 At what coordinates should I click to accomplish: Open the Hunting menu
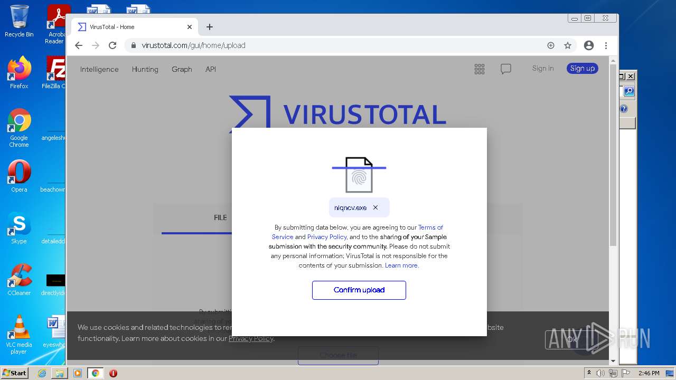pyautogui.click(x=145, y=69)
